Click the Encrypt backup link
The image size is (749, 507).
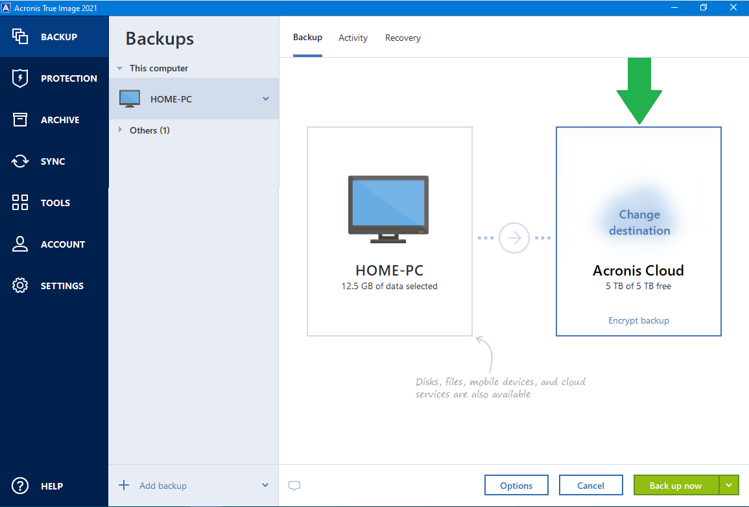(x=638, y=320)
